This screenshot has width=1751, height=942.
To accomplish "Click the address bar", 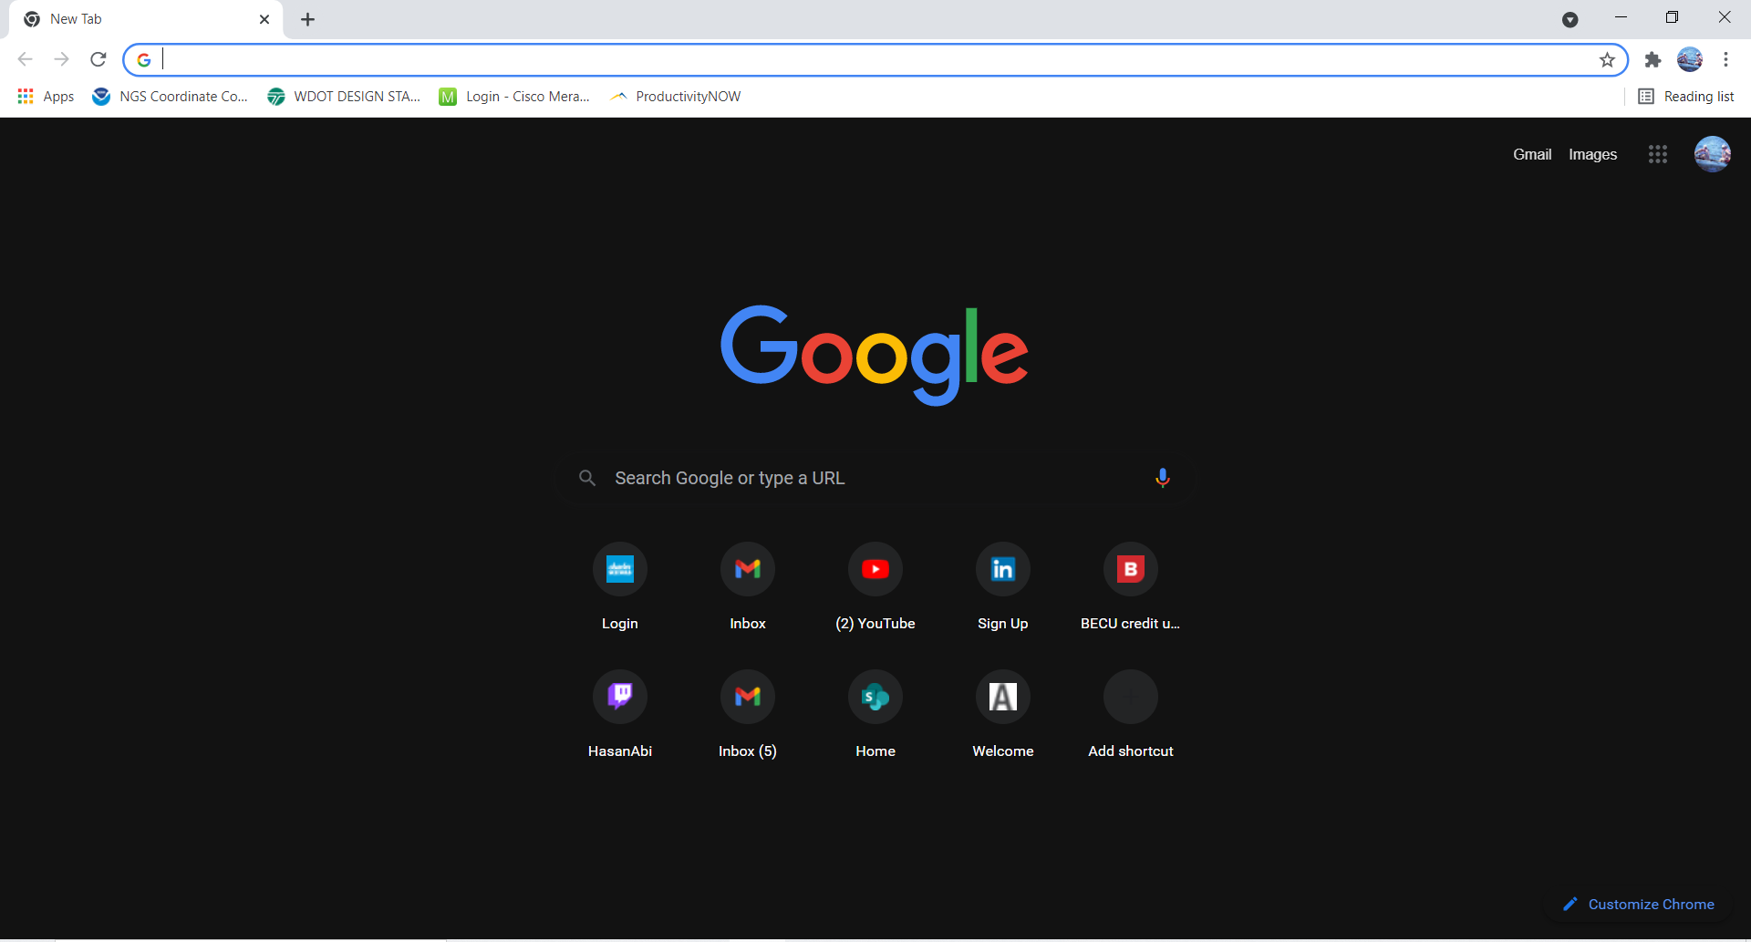I will click(x=875, y=60).
